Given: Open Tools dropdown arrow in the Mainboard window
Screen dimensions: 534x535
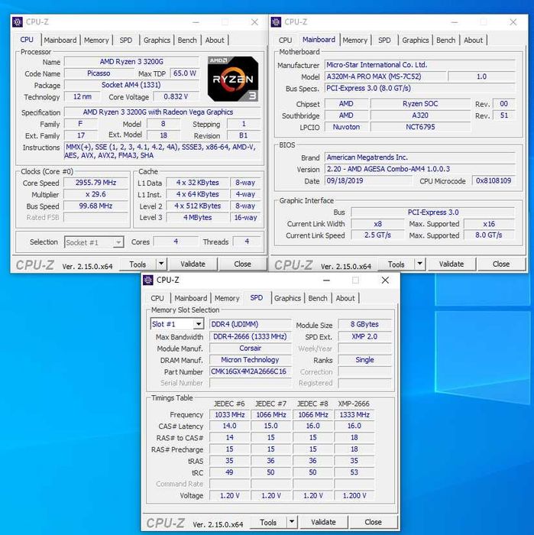Looking at the screenshot, I should (x=419, y=264).
